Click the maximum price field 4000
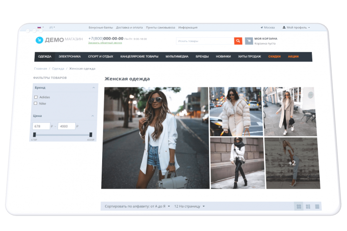 pos(66,126)
